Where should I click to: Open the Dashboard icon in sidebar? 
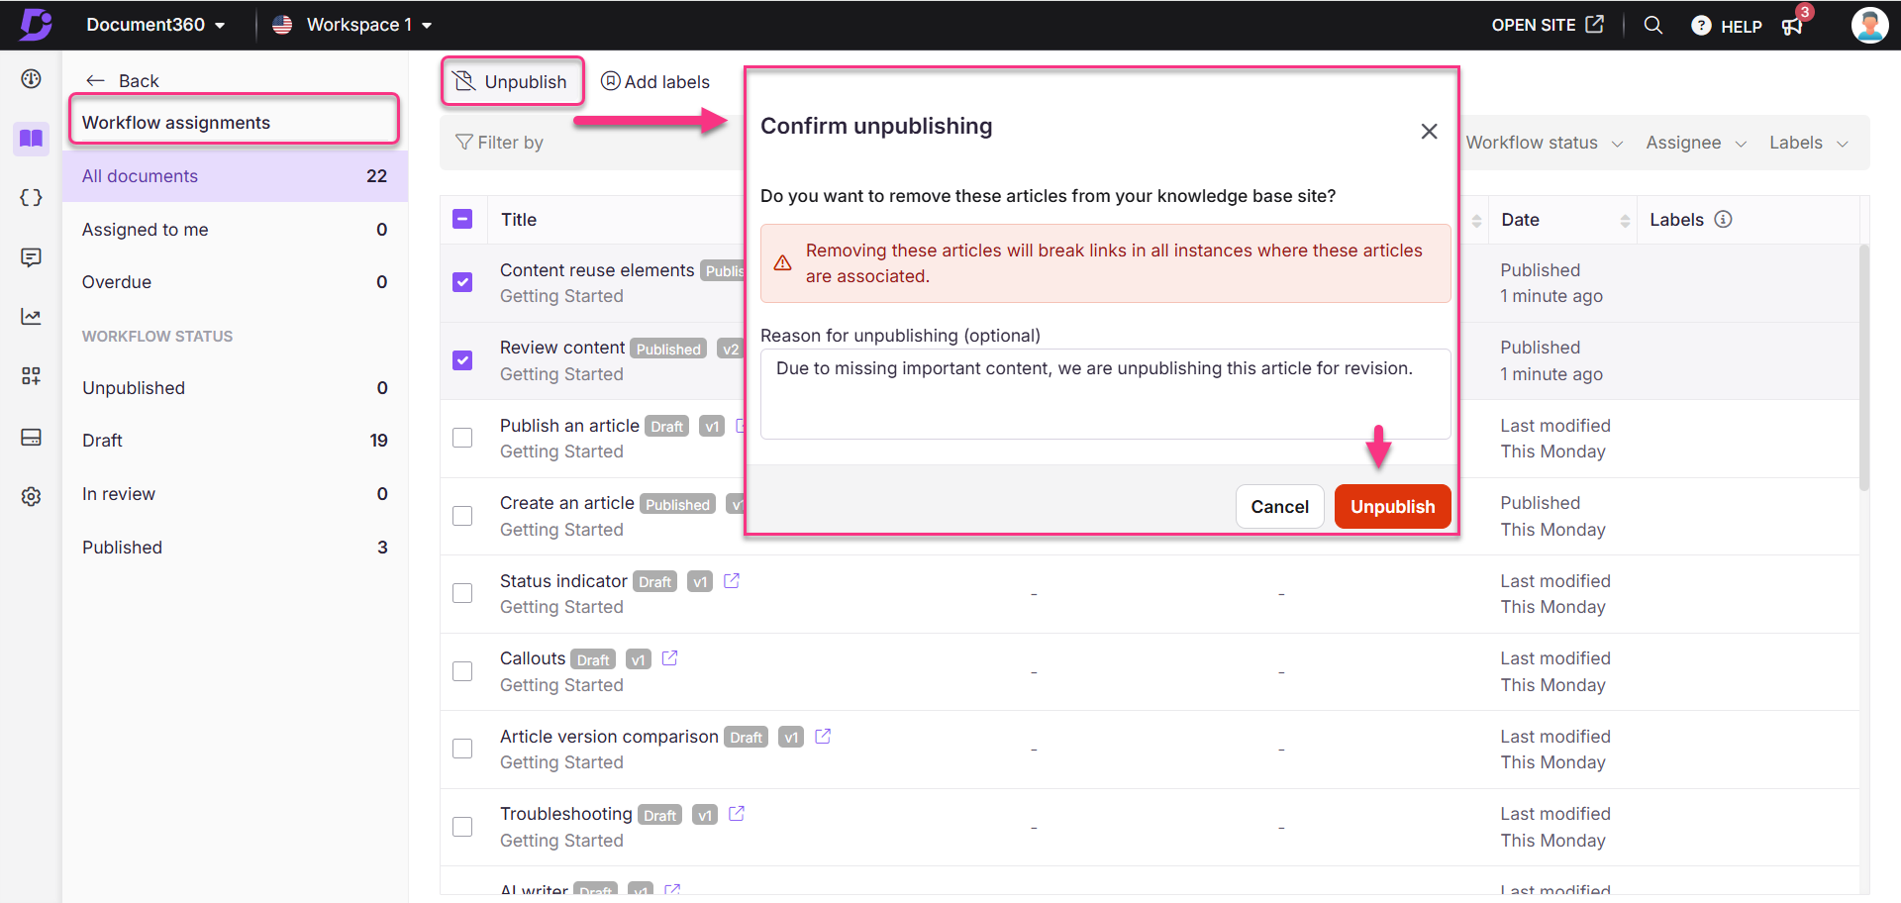[32, 78]
